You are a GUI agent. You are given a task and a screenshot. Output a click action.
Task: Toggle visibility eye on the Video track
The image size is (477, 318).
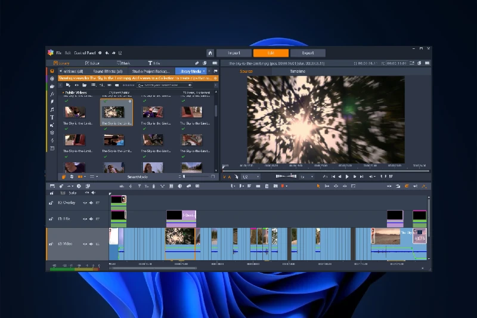click(x=85, y=244)
